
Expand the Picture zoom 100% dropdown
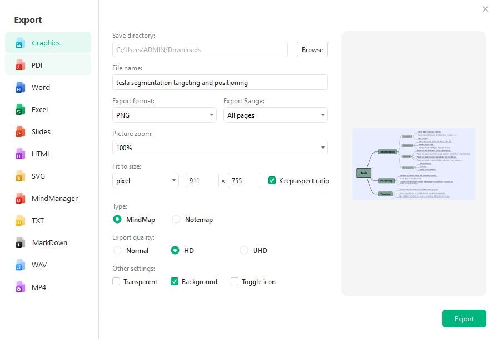[220, 148]
